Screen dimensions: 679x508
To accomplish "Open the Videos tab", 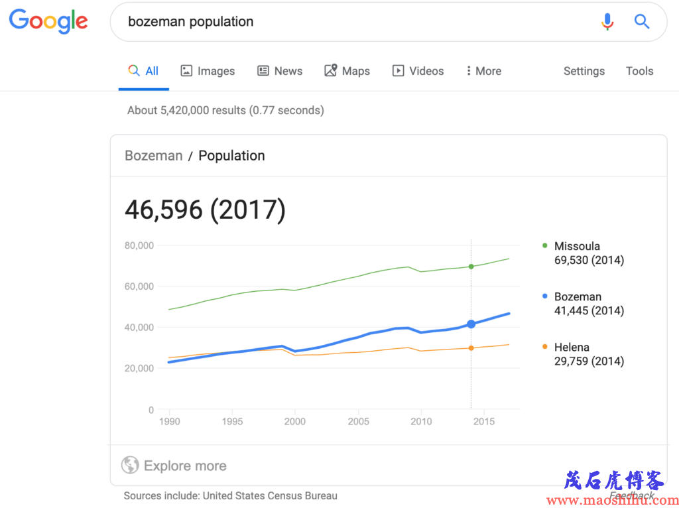I will (418, 71).
